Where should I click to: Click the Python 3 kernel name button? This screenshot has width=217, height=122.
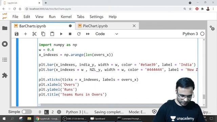tap(190, 34)
